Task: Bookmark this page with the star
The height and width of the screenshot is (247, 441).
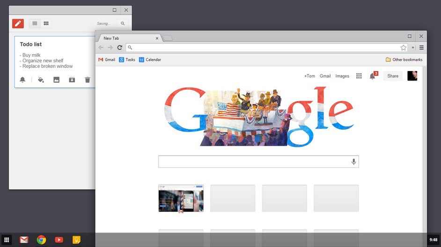Action: [x=403, y=48]
